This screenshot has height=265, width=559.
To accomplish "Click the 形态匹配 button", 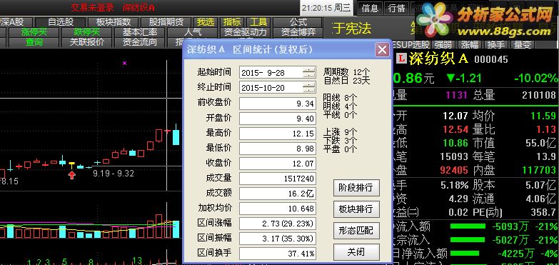I will tap(356, 231).
